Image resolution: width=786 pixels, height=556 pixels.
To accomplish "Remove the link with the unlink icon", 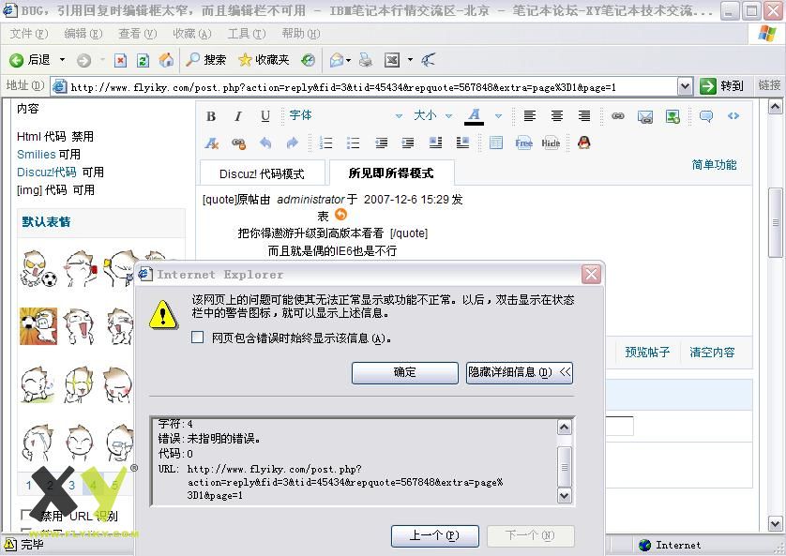I will pos(238,143).
